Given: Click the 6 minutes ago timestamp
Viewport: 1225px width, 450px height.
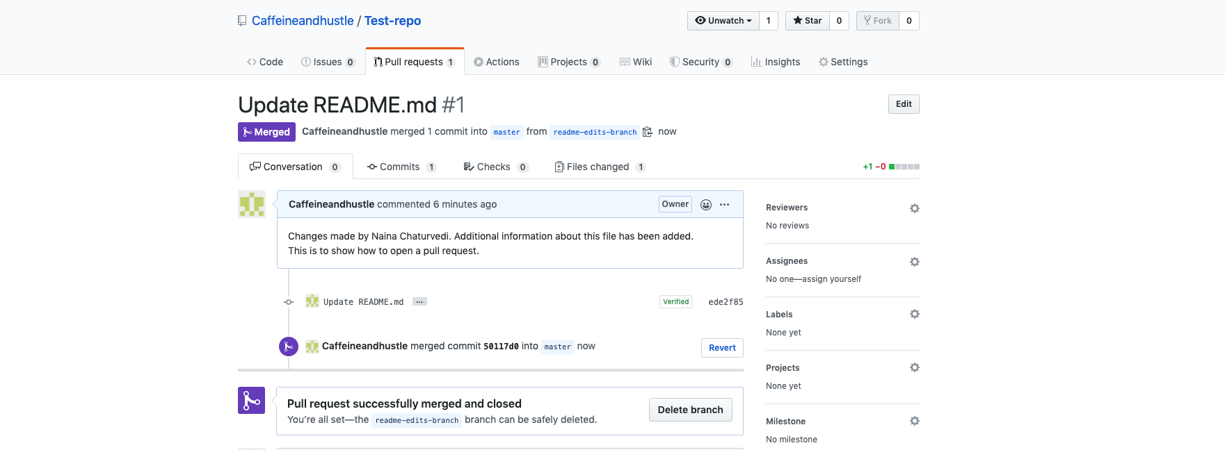Looking at the screenshot, I should tap(465, 204).
